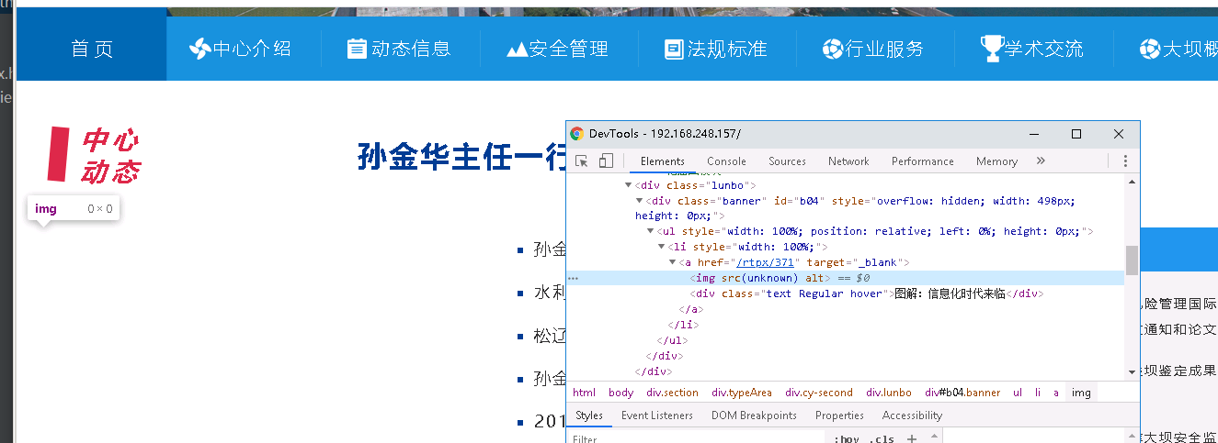
Task: Collapse the anchor /rtpx/371 node
Action: click(x=673, y=263)
